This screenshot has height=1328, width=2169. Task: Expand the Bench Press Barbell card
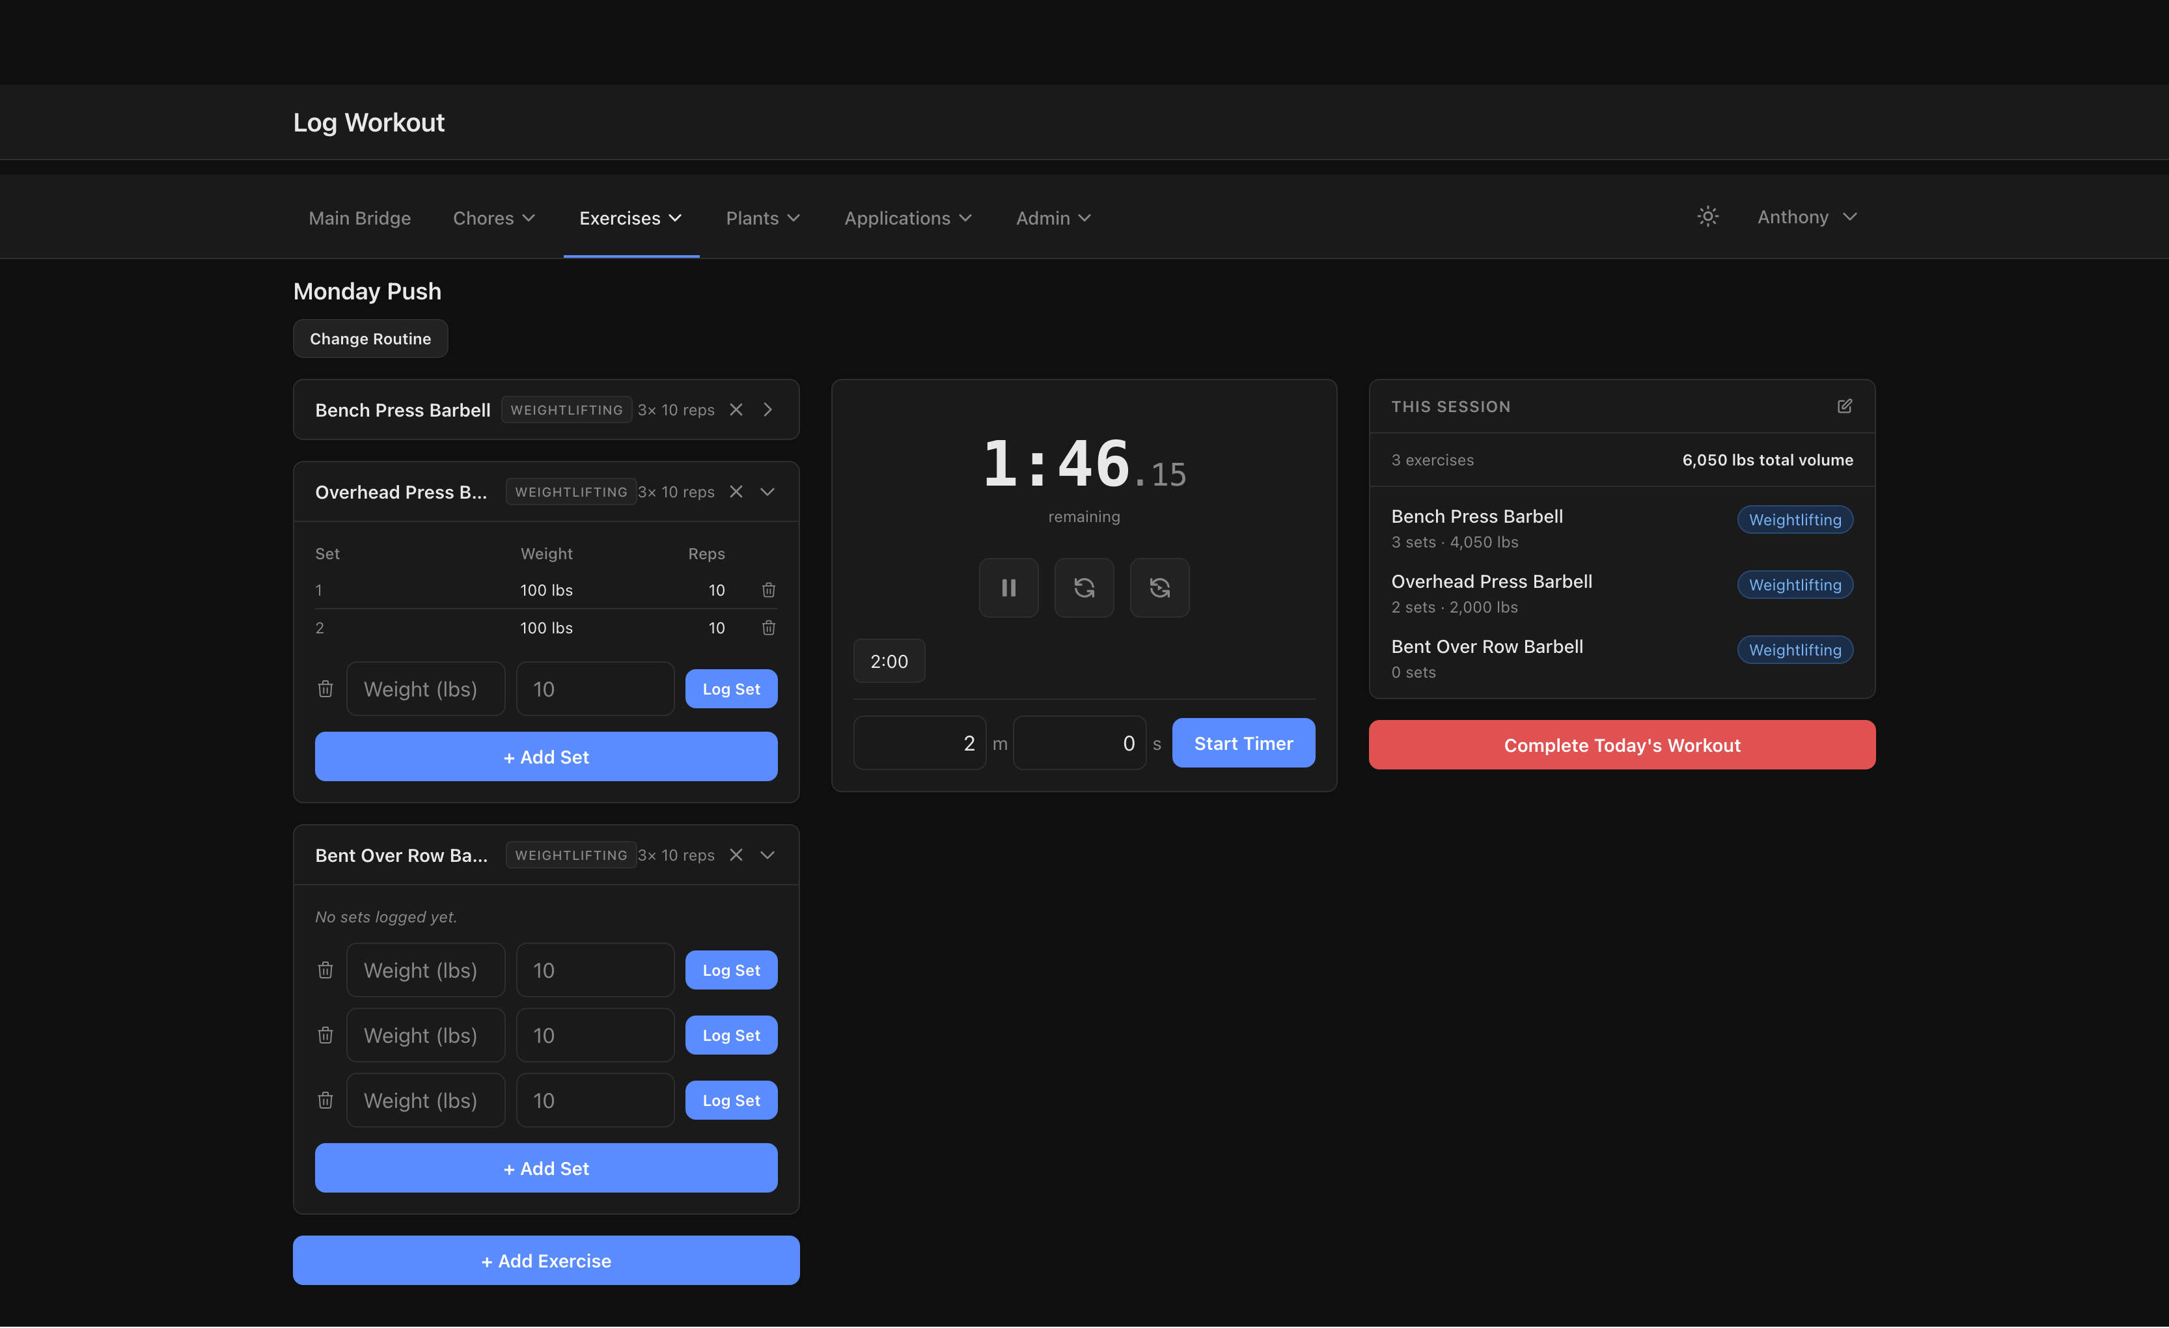coord(767,409)
